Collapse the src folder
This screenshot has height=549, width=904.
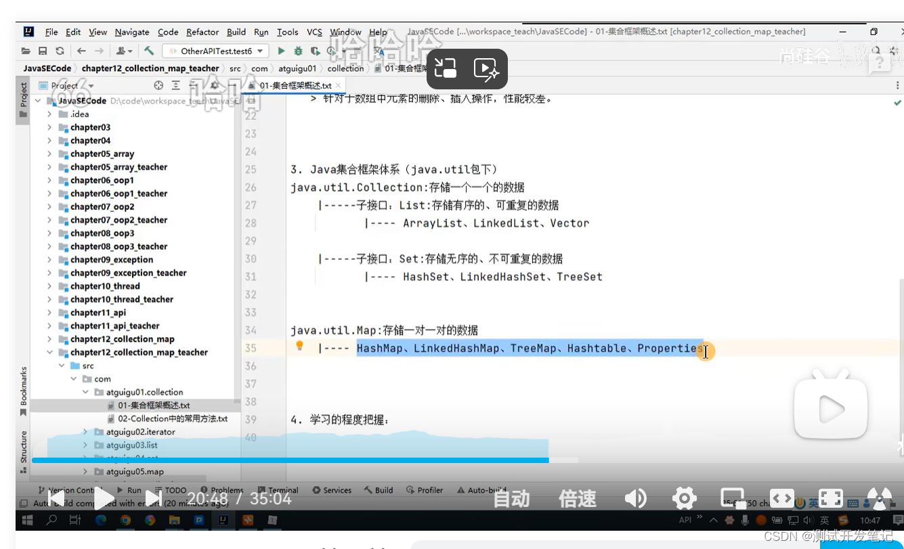(x=62, y=366)
